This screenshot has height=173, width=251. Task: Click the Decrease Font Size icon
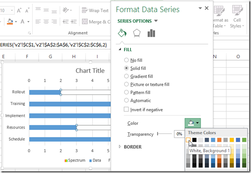[27, 10]
